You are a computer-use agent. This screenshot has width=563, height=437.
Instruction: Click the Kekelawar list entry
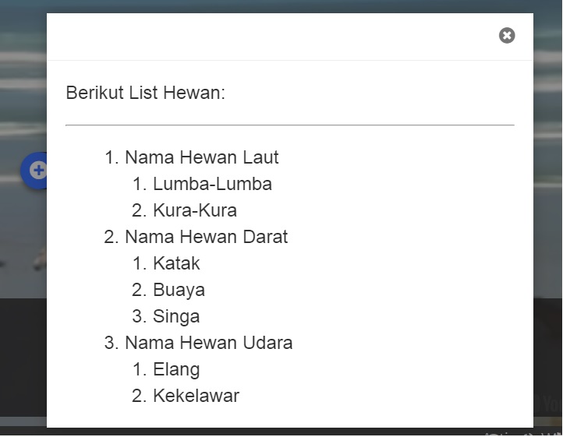[x=196, y=396]
